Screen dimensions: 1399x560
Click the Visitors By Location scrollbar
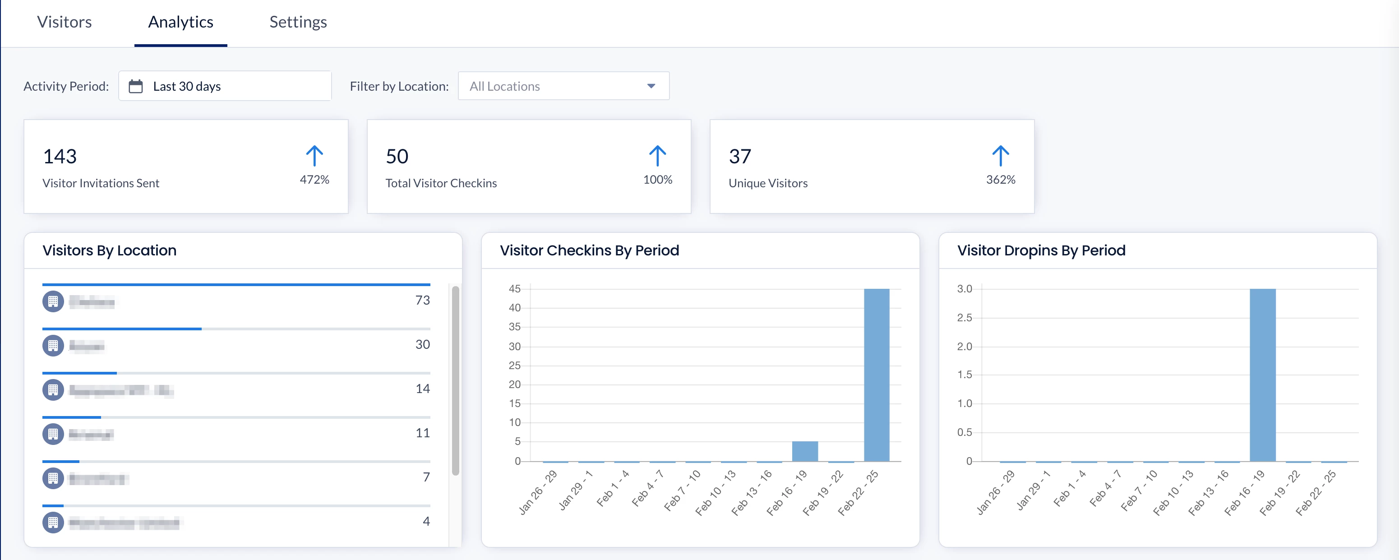click(x=455, y=380)
